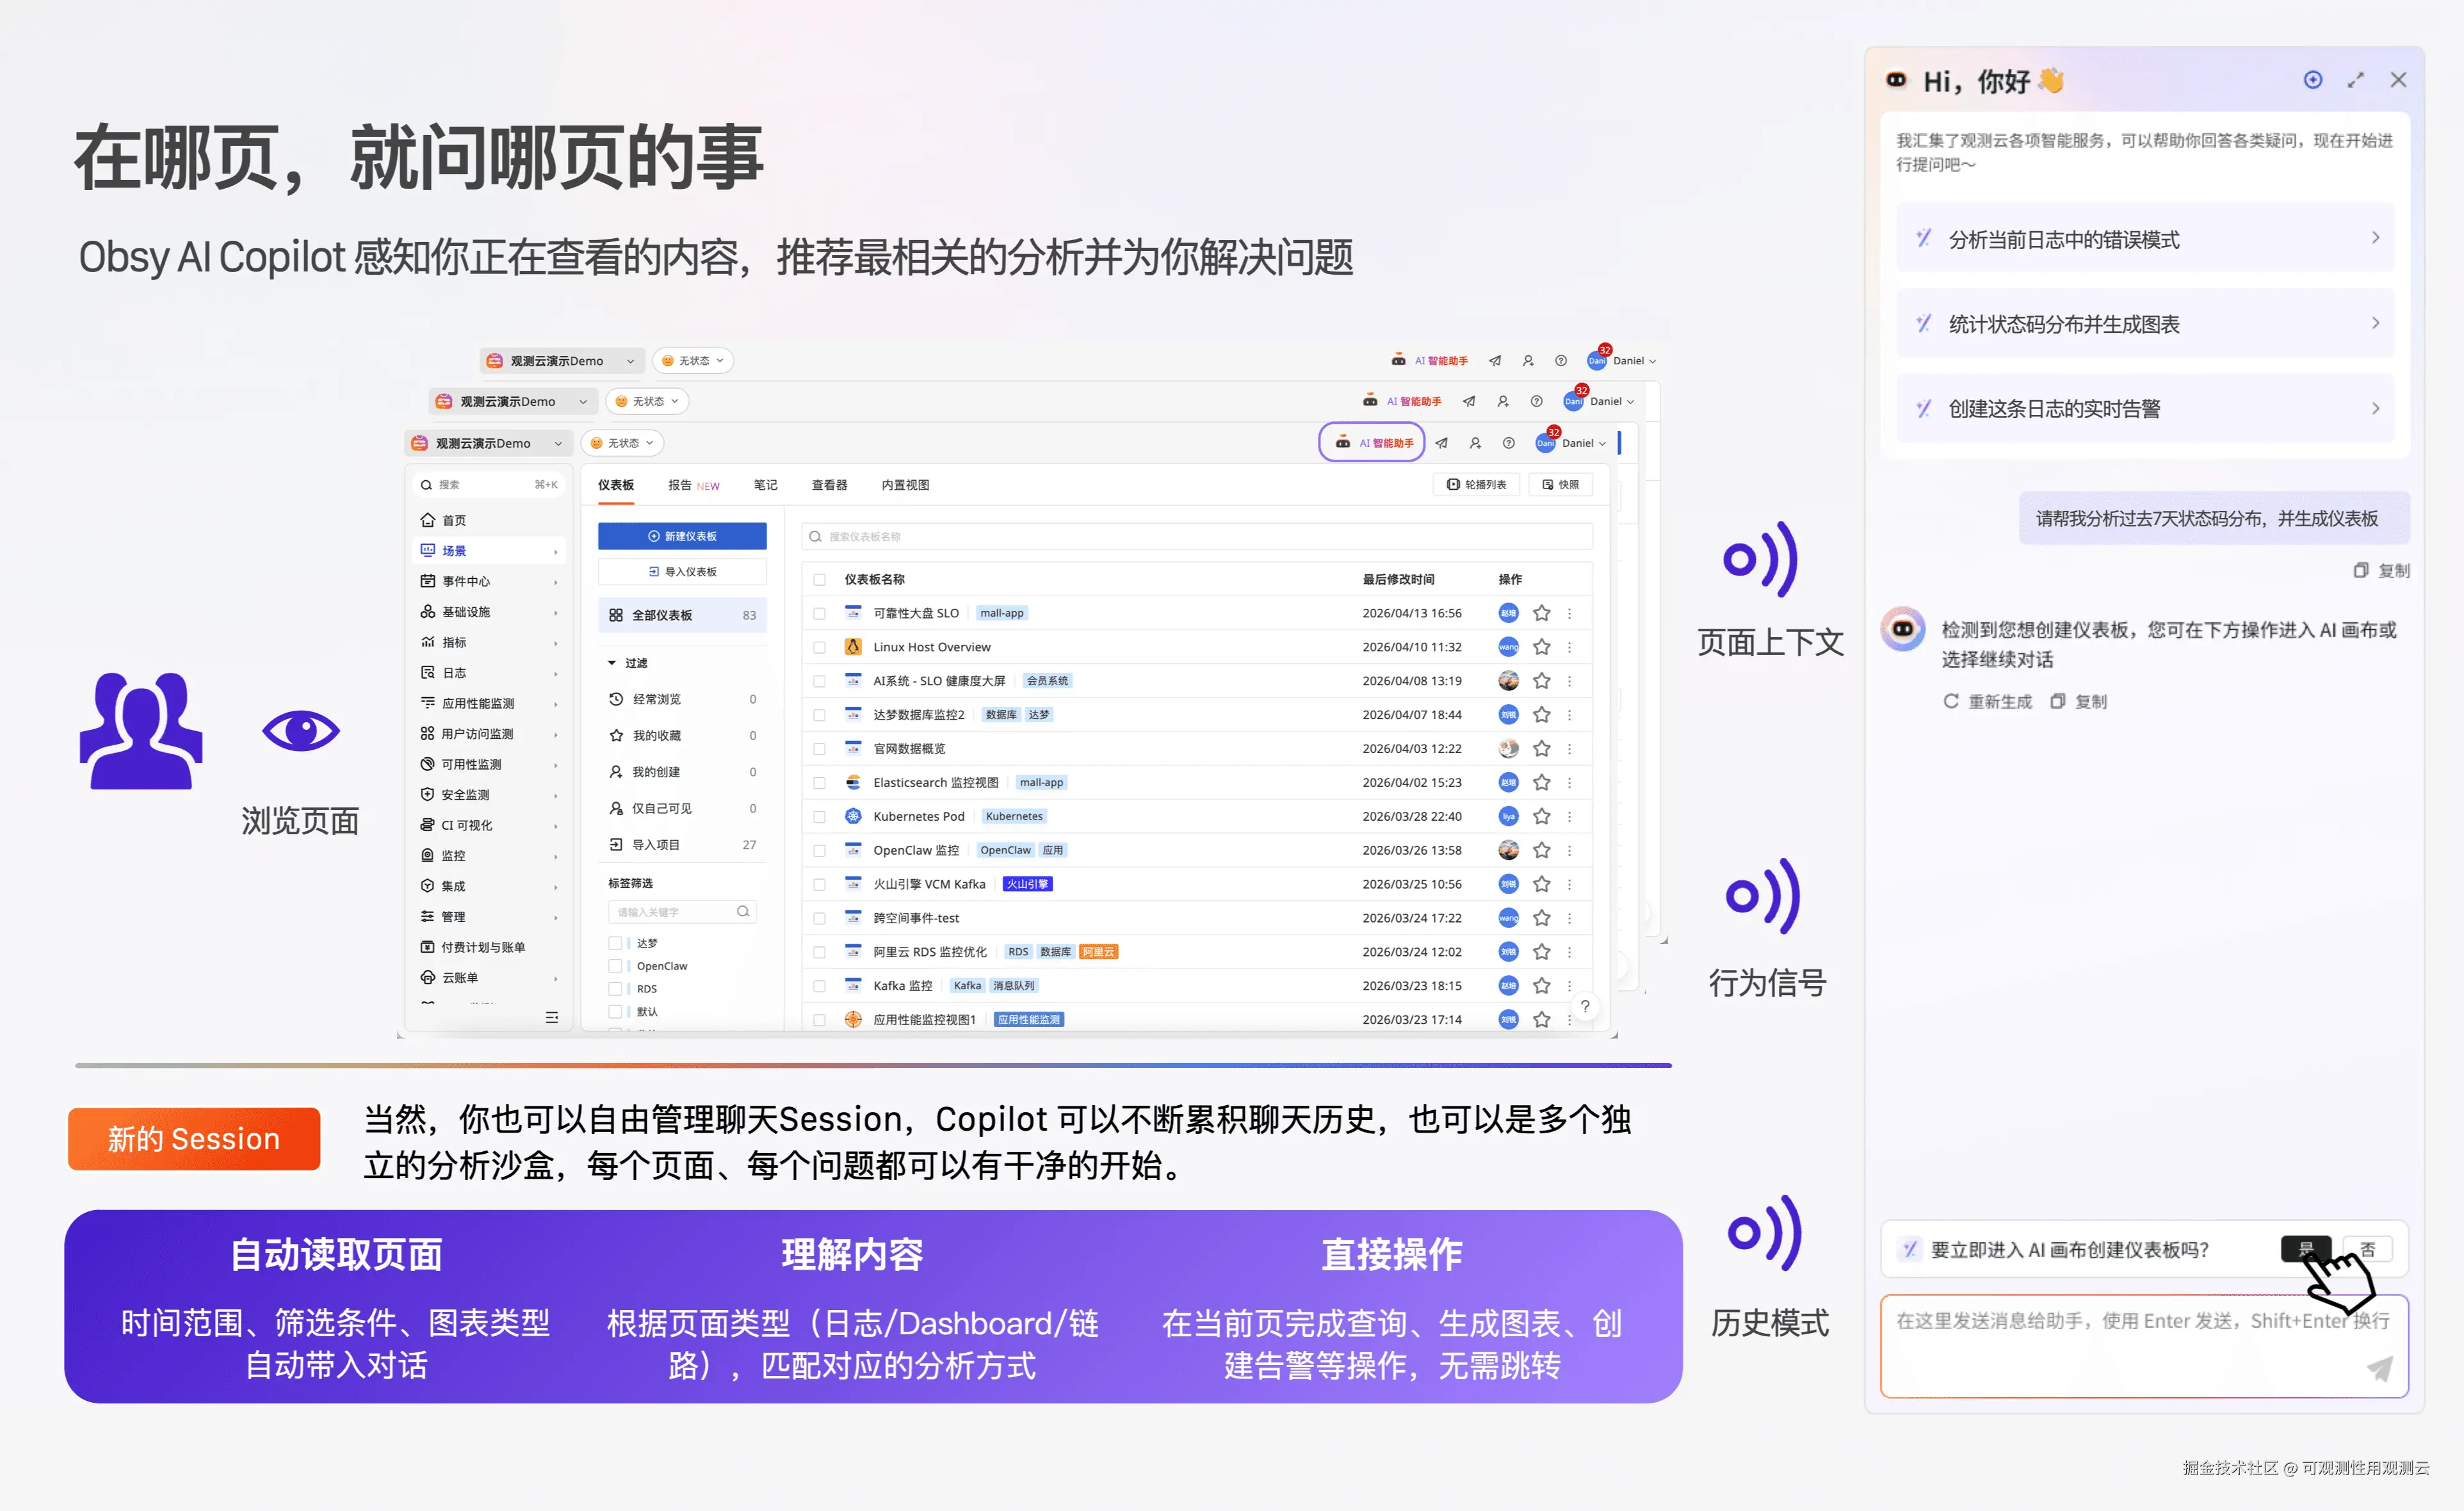Open more options for 可靠性大盘 SLO row
The width and height of the screenshot is (2464, 1511).
(1569, 613)
